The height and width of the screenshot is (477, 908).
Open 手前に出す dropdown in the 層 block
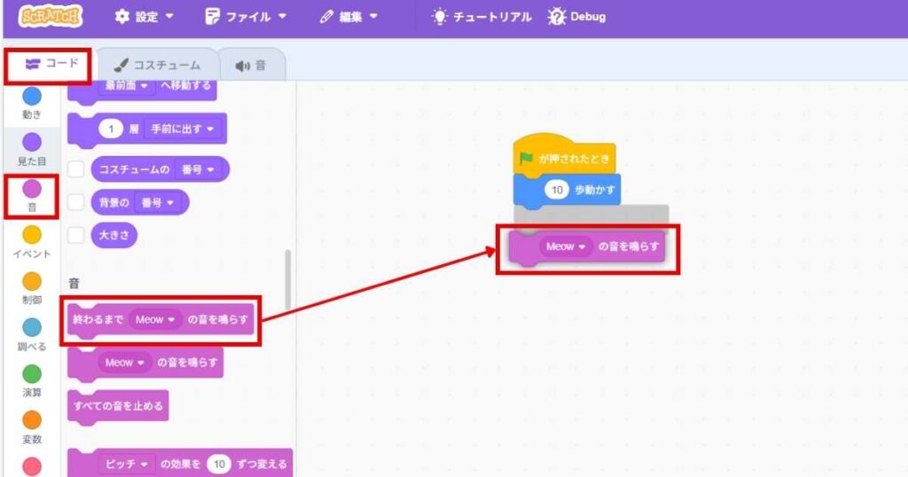click(x=183, y=129)
